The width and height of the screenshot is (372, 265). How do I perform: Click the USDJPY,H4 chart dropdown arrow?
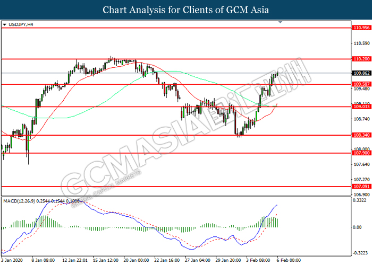point(4,24)
